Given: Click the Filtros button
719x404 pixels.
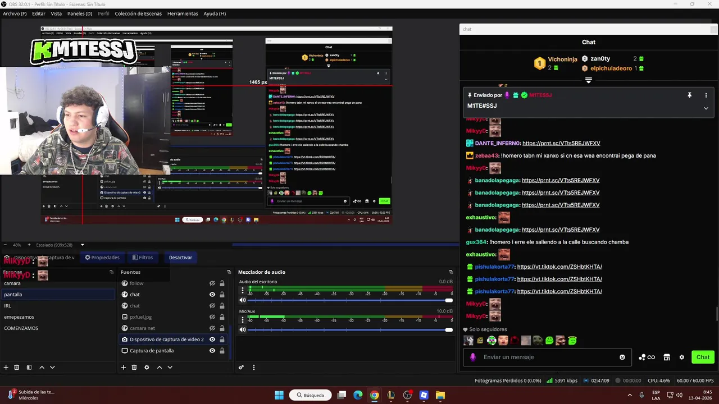Looking at the screenshot, I should click(143, 258).
